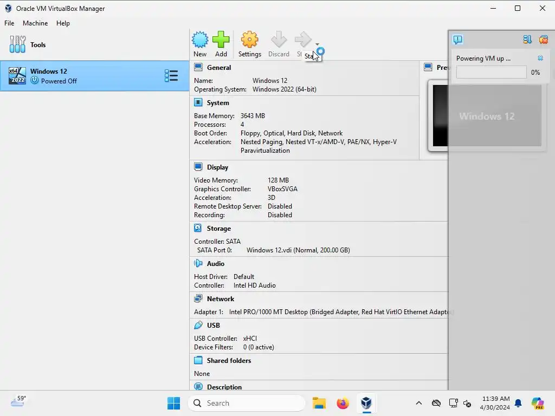
Task: Click the Description speech bubble icon
Action: click(198, 387)
